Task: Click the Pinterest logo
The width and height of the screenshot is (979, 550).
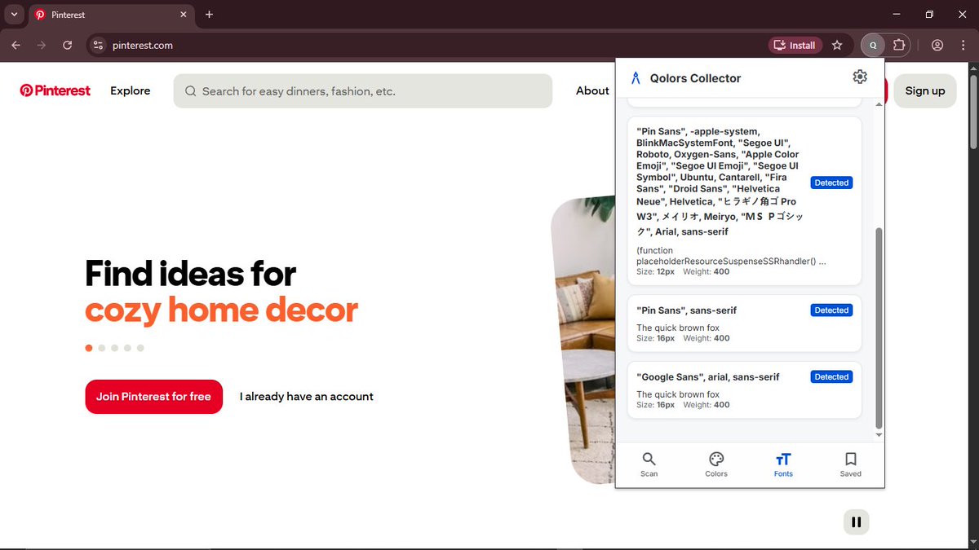Action: [x=55, y=90]
